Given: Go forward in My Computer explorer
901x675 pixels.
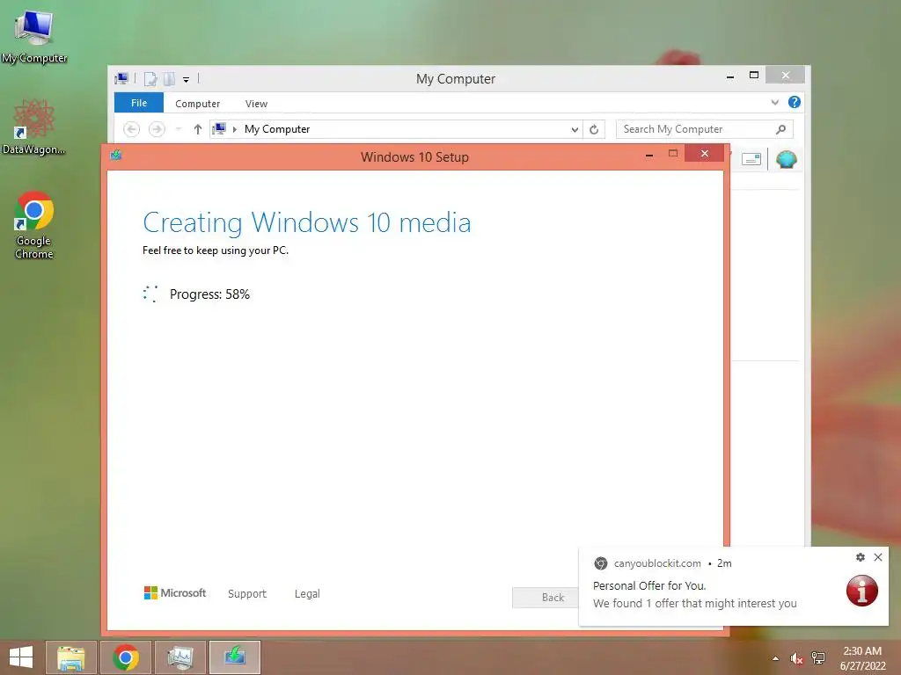Looking at the screenshot, I should [157, 129].
